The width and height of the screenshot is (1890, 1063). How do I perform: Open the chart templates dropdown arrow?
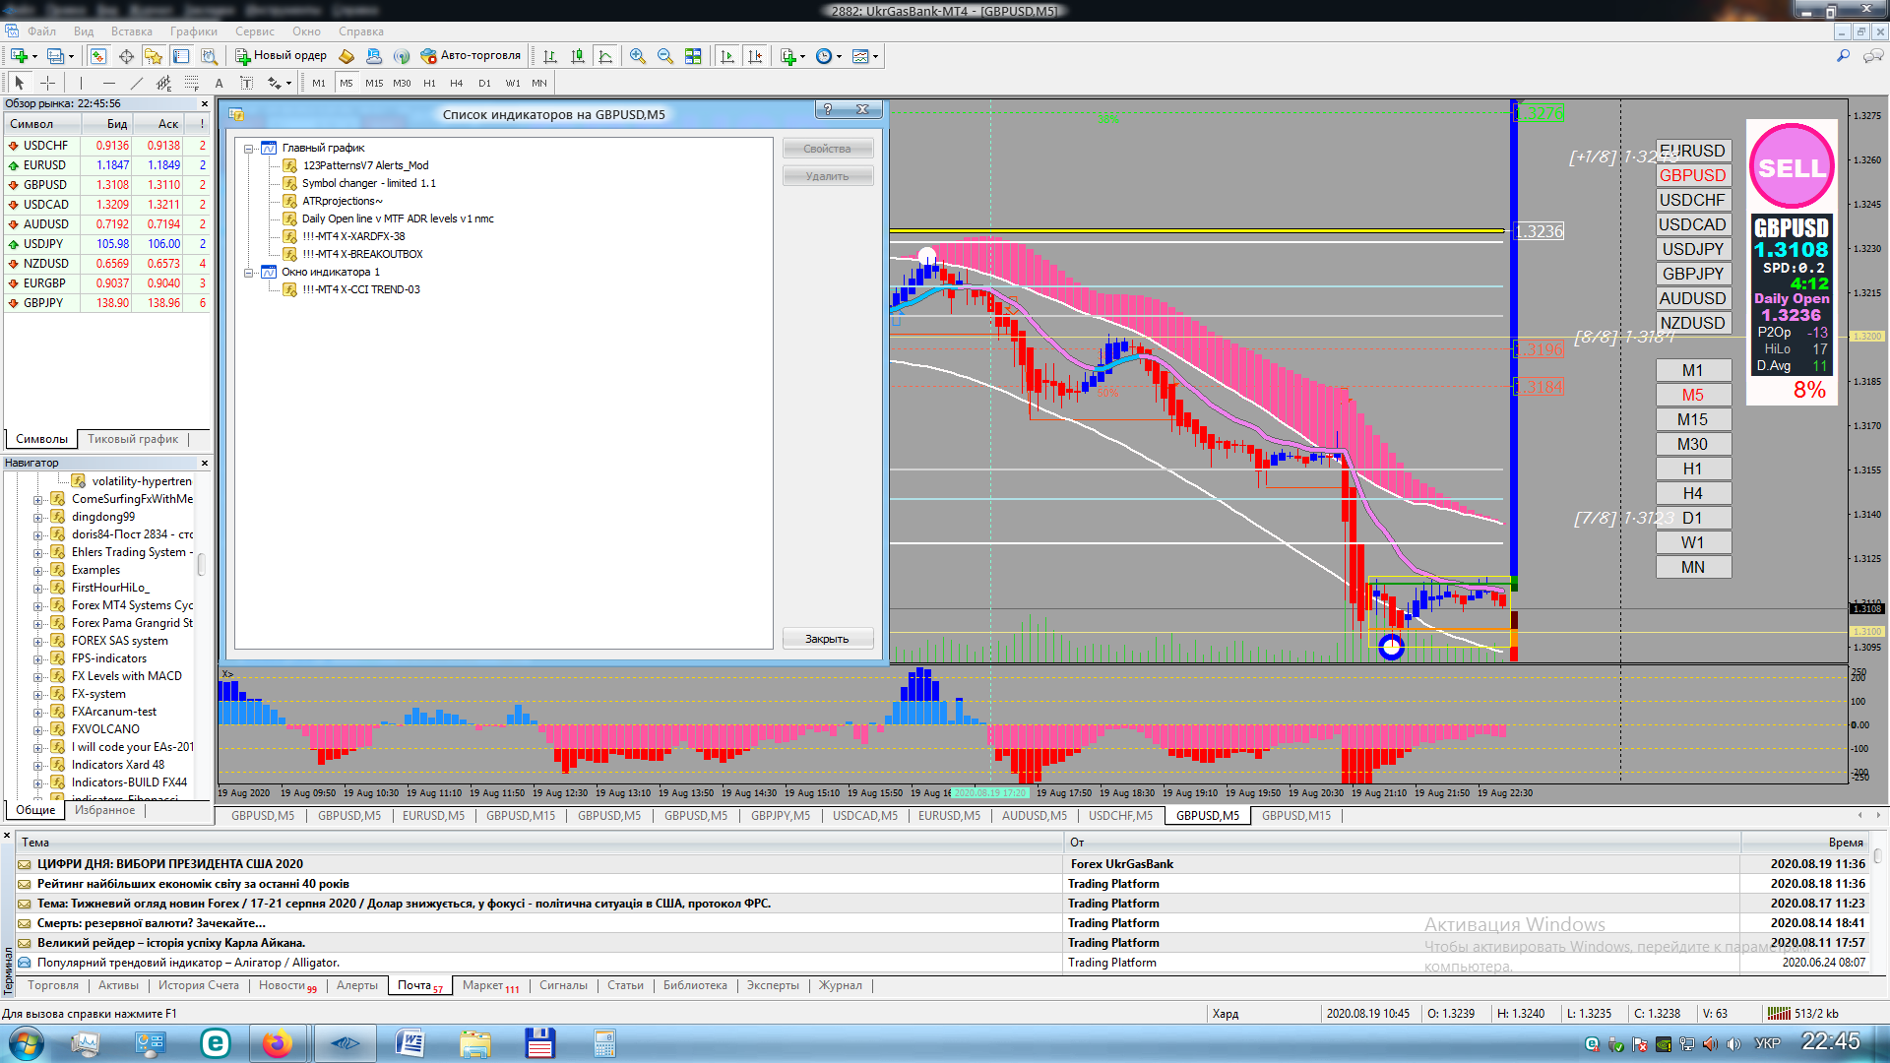point(876,57)
